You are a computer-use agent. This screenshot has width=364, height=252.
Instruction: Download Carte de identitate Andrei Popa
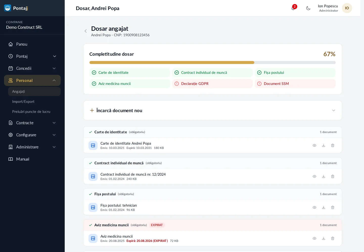tap(324, 145)
